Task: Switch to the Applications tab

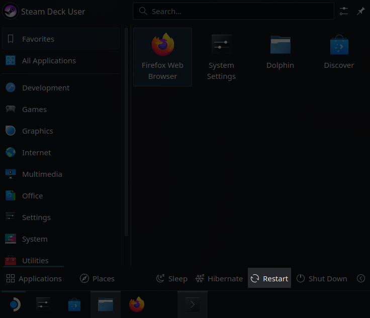Action: click(x=34, y=278)
